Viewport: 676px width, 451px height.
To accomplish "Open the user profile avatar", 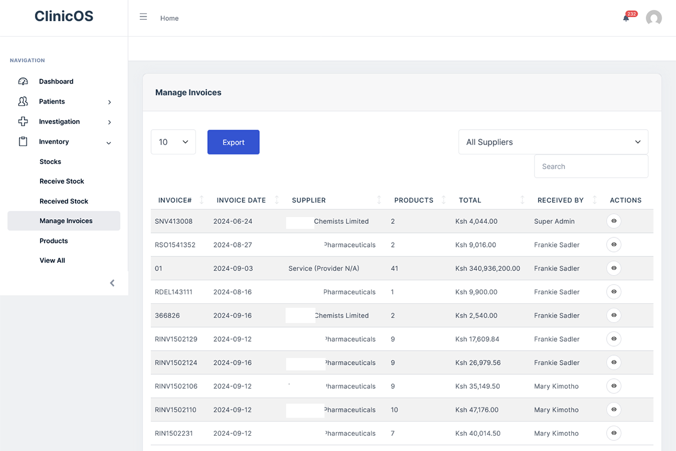I will point(653,17).
